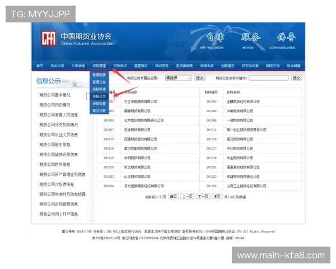The height and width of the screenshot is (269, 336).
Task: Click the 首页 first-page pagination button
Action: coord(174,197)
